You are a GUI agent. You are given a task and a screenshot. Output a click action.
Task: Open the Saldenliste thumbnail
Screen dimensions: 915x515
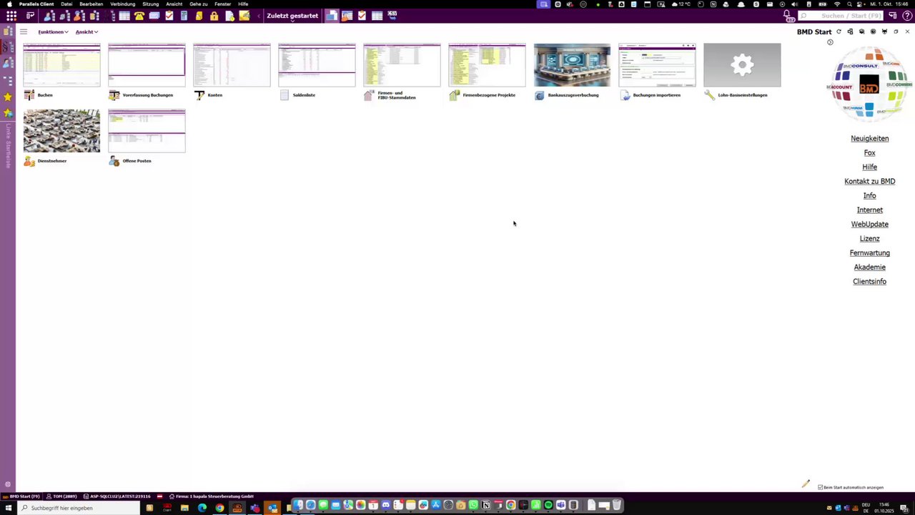(x=317, y=65)
